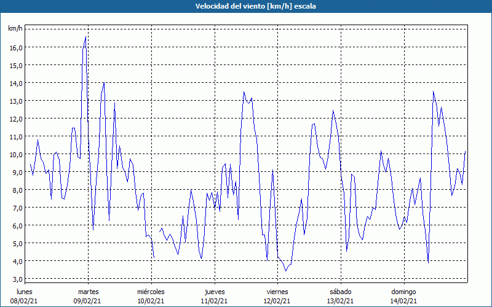Click the '13/02/21' date label
Image resolution: width=492 pixels, height=307 pixels.
(x=341, y=301)
